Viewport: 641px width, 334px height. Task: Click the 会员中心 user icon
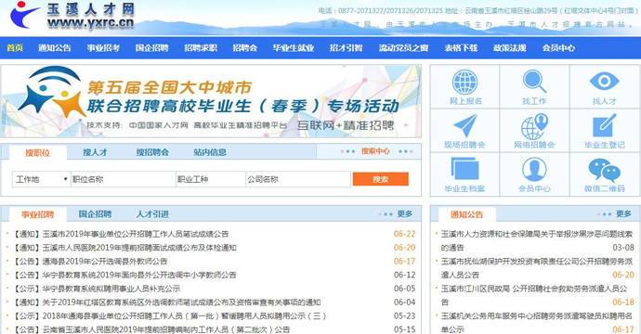pyautogui.click(x=534, y=169)
